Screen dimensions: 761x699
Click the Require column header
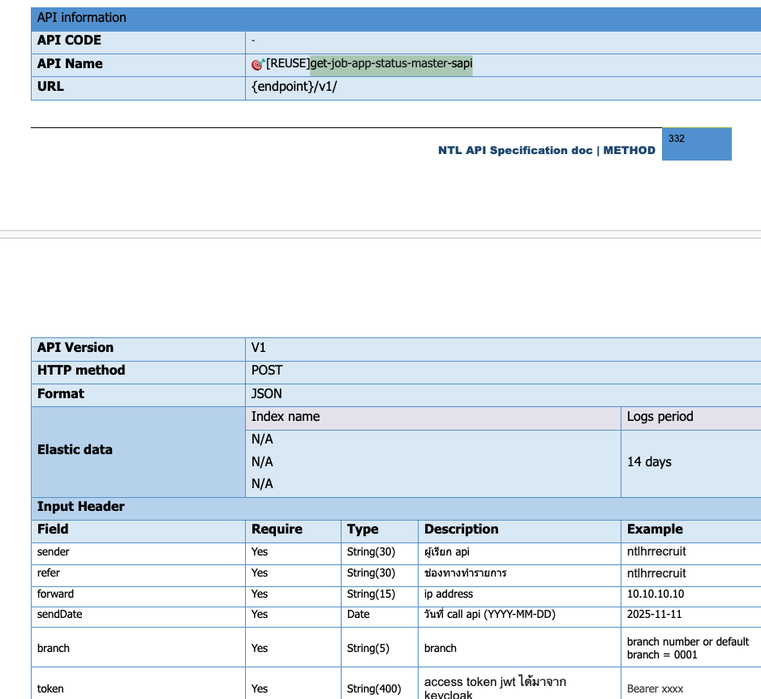pyautogui.click(x=277, y=529)
